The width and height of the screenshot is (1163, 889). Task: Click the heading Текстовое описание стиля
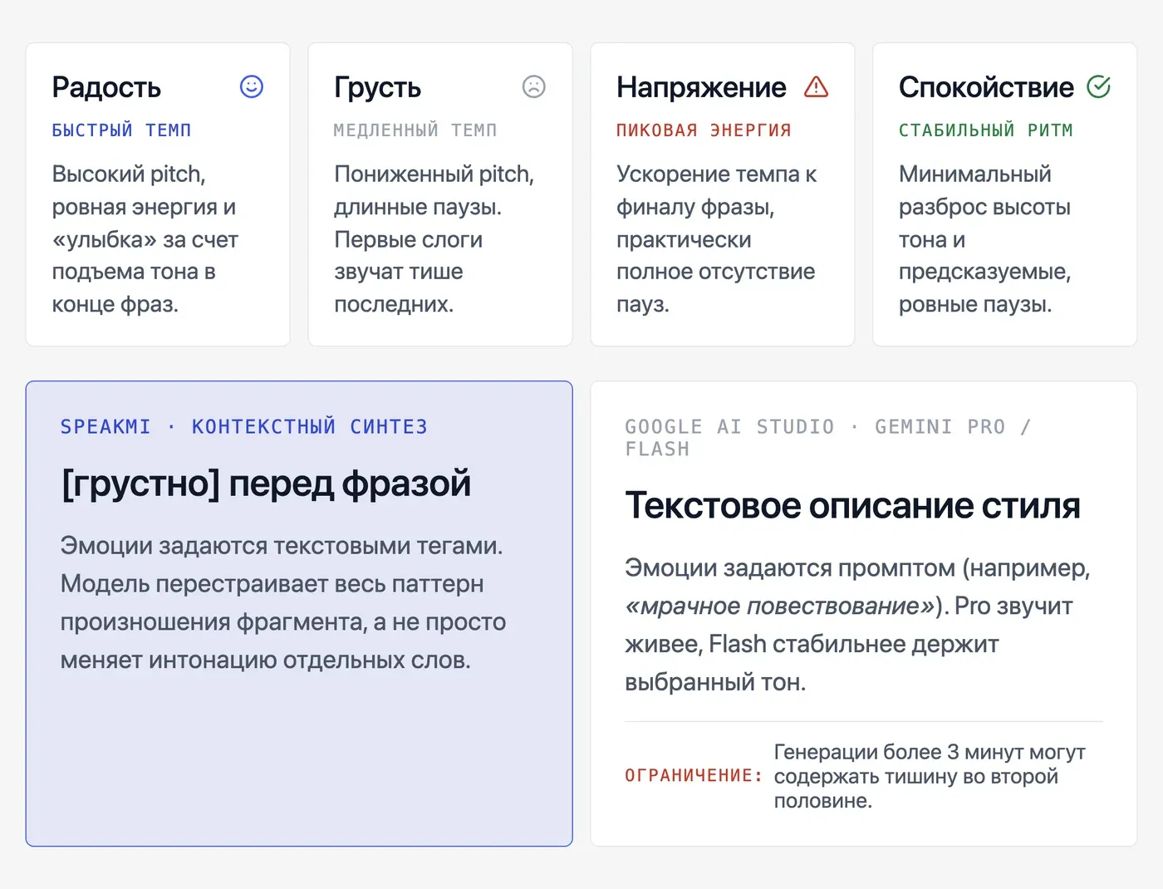852,506
